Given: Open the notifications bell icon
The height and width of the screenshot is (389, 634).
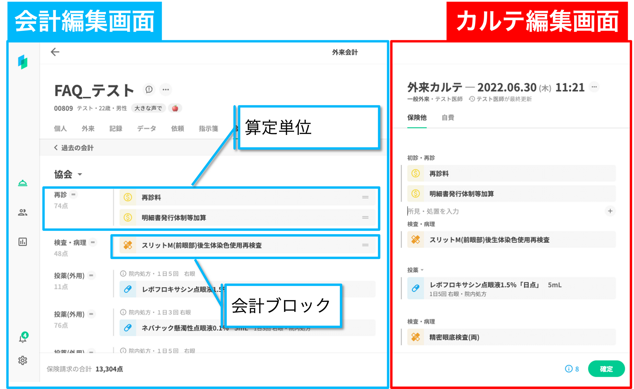Looking at the screenshot, I should tap(23, 339).
